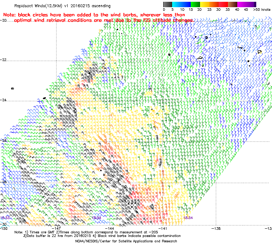Viewport: 272px width, 247px height.
Task: Click the -22 latitude axis label
Action: [4, 60]
